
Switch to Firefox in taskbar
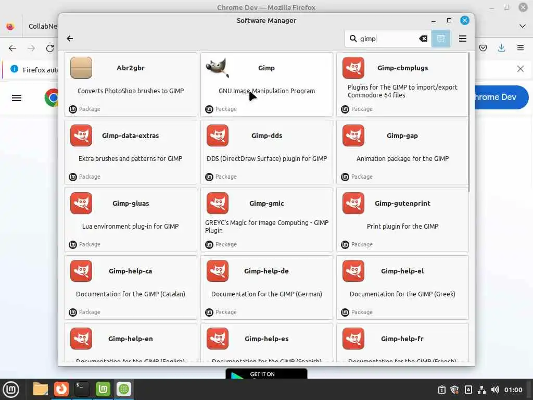pos(61,389)
